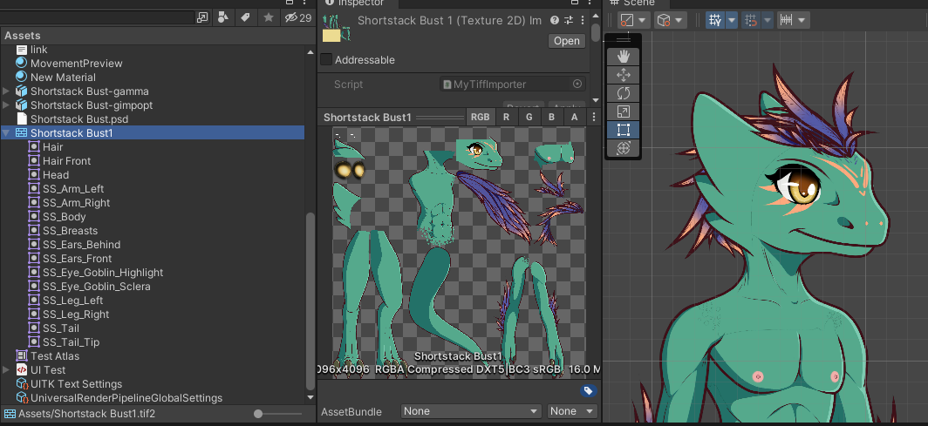Viewport: 928px width, 426px height.
Task: Show only the Alpha channel preview
Action: click(x=574, y=117)
